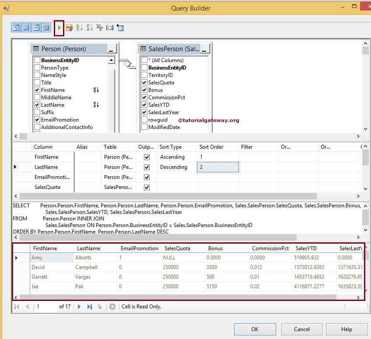Toggle Output checkbox for SalesQuota row
Screen dimensions: 371x339
coord(147,187)
